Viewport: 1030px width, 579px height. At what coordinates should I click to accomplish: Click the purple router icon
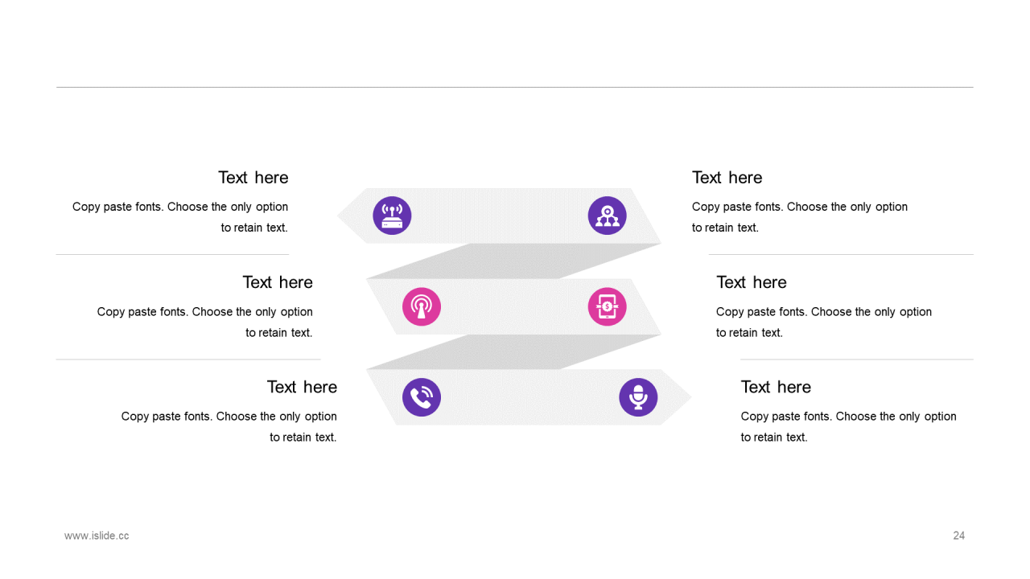[392, 216]
